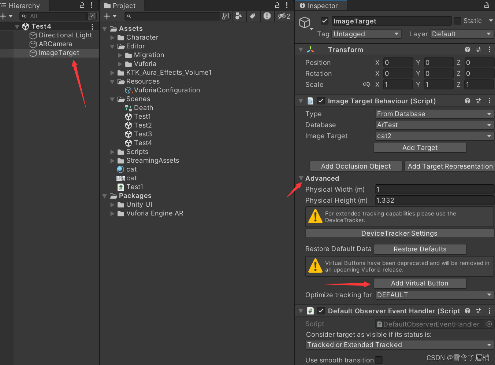Open Default Observer Event Handler help icon
Screen dimensions: 495x365
point(468,311)
